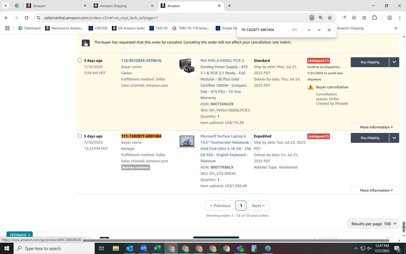Open UK Amazon Seller bookmark
The image size is (406, 254).
[x=128, y=28]
